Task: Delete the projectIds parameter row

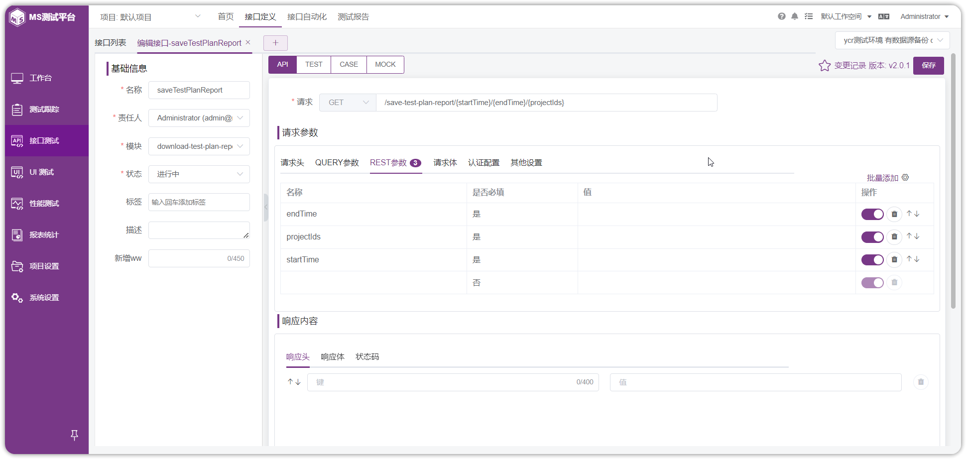Action: [894, 237]
